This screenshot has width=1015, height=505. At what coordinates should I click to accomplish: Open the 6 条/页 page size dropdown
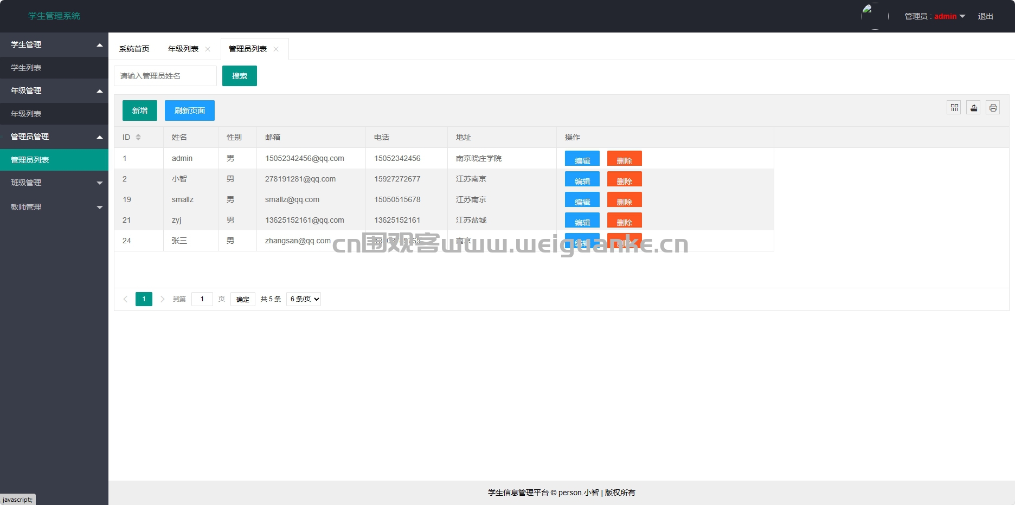click(304, 299)
